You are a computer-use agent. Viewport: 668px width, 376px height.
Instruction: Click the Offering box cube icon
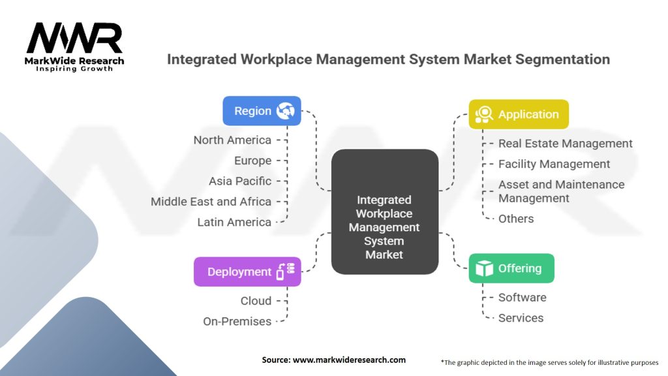[483, 268]
